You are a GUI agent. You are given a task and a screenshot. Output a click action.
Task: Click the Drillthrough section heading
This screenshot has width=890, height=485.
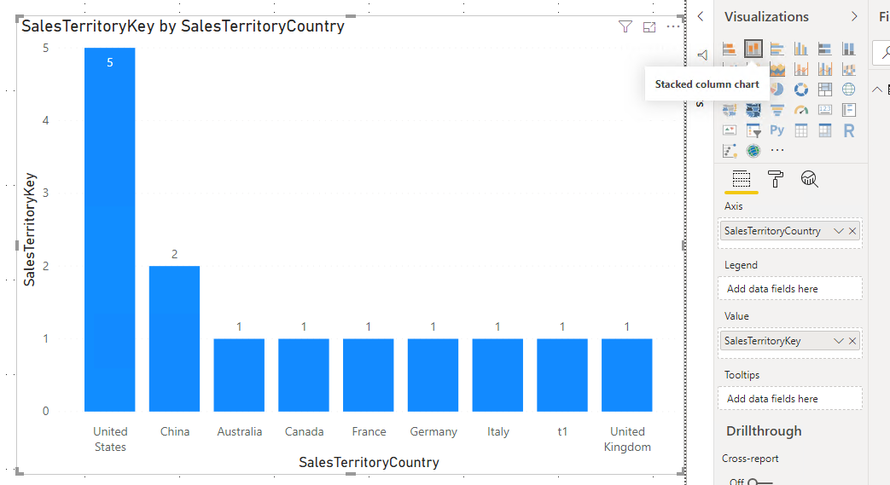(x=764, y=431)
